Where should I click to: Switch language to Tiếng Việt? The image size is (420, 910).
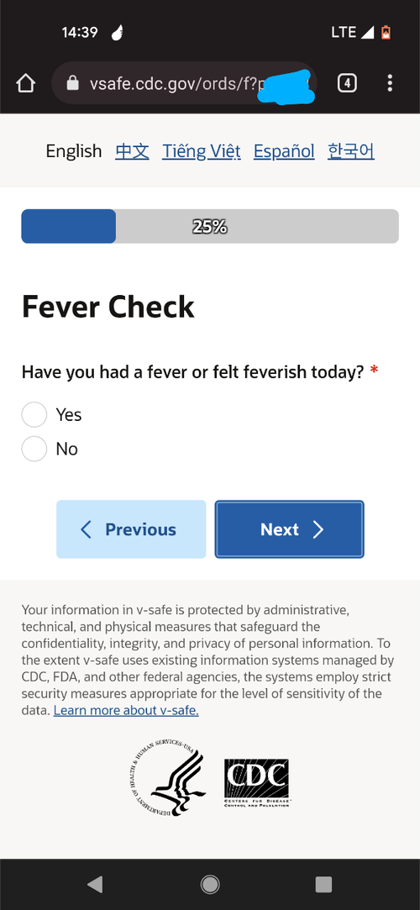coord(202,151)
